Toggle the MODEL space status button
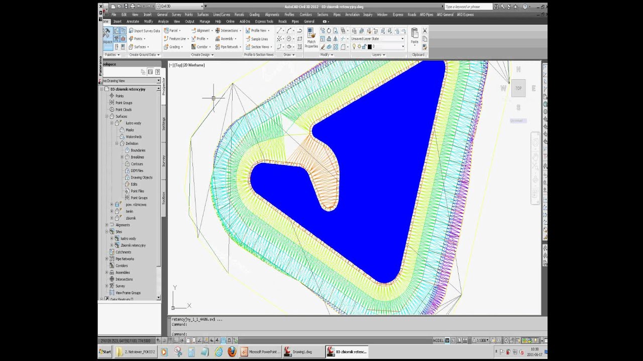 (438, 340)
